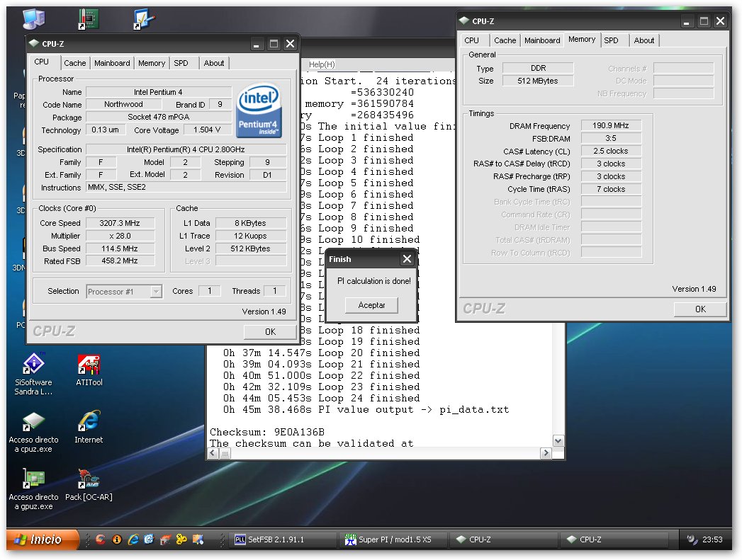This screenshot has height=560, width=742.
Task: Click the Core Voltage value 1.504 V
Action: (x=207, y=130)
